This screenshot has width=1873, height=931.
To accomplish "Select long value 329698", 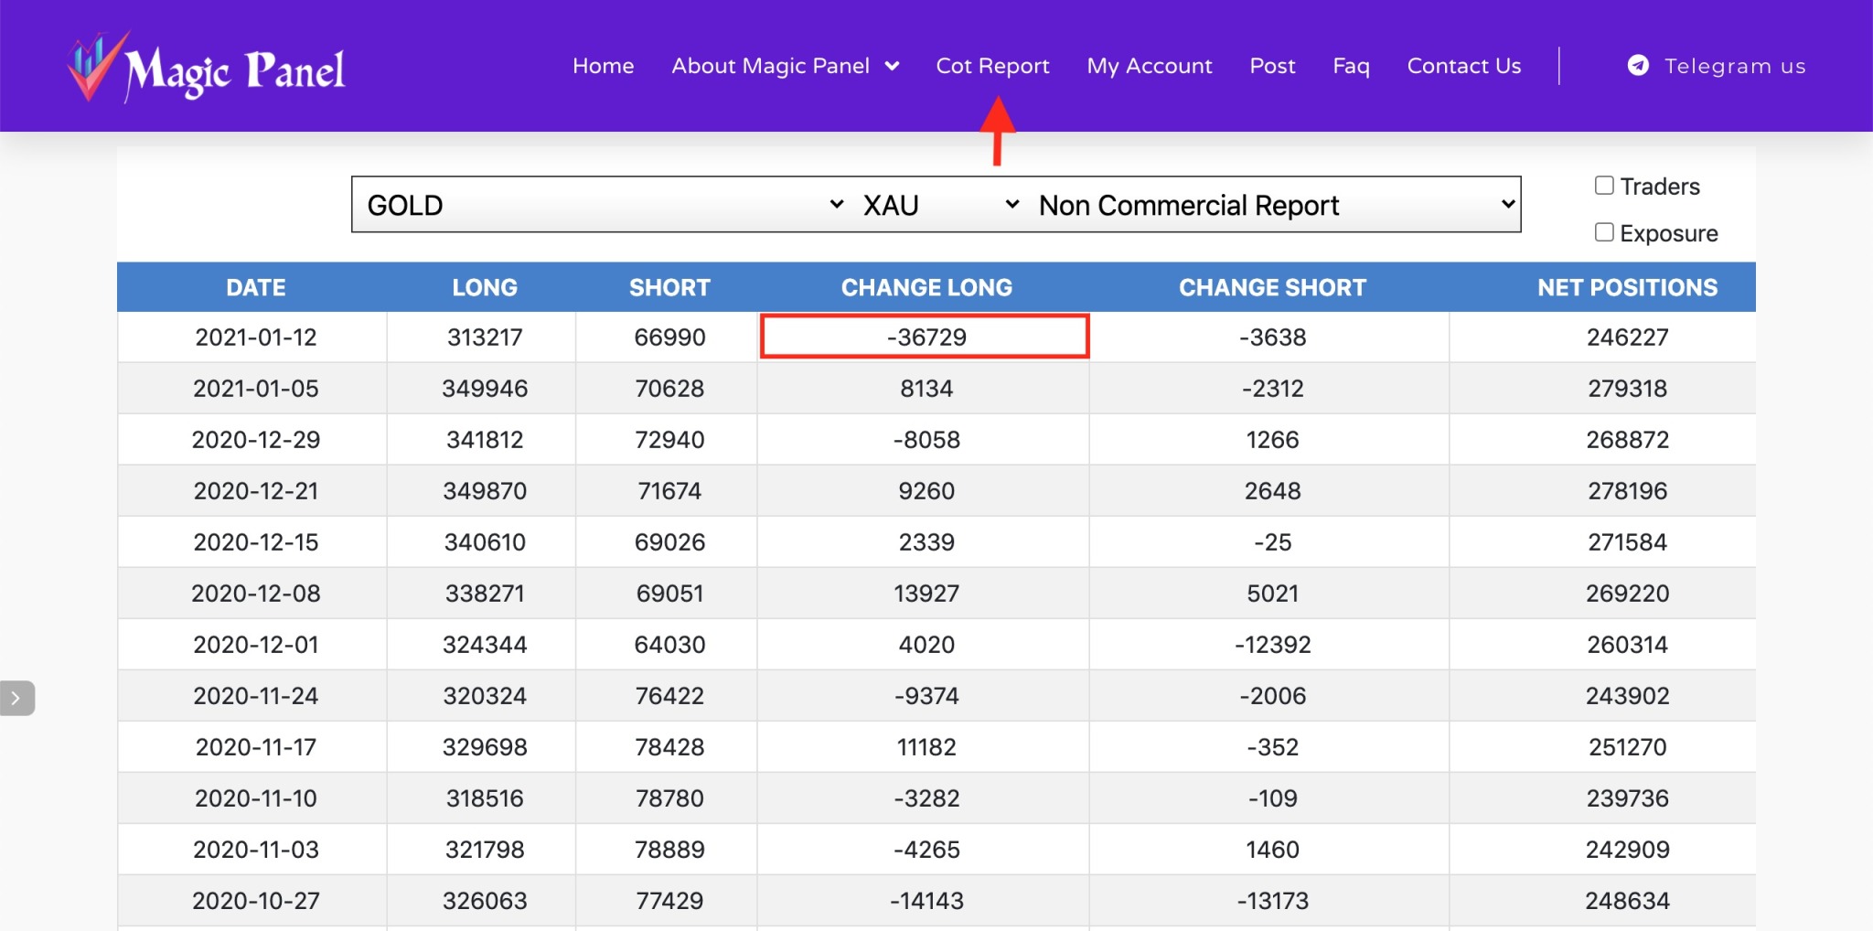I will coord(485,747).
